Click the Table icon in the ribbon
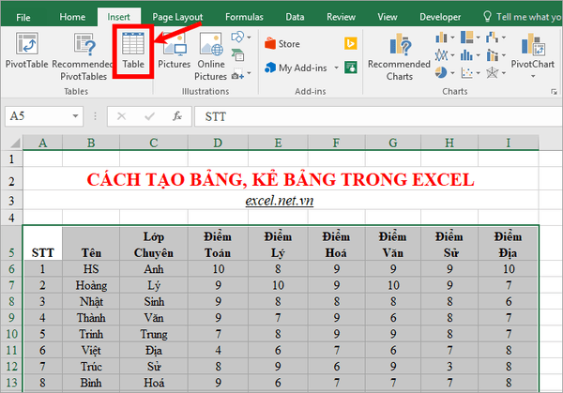Image resolution: width=563 pixels, height=393 pixels. [x=132, y=52]
